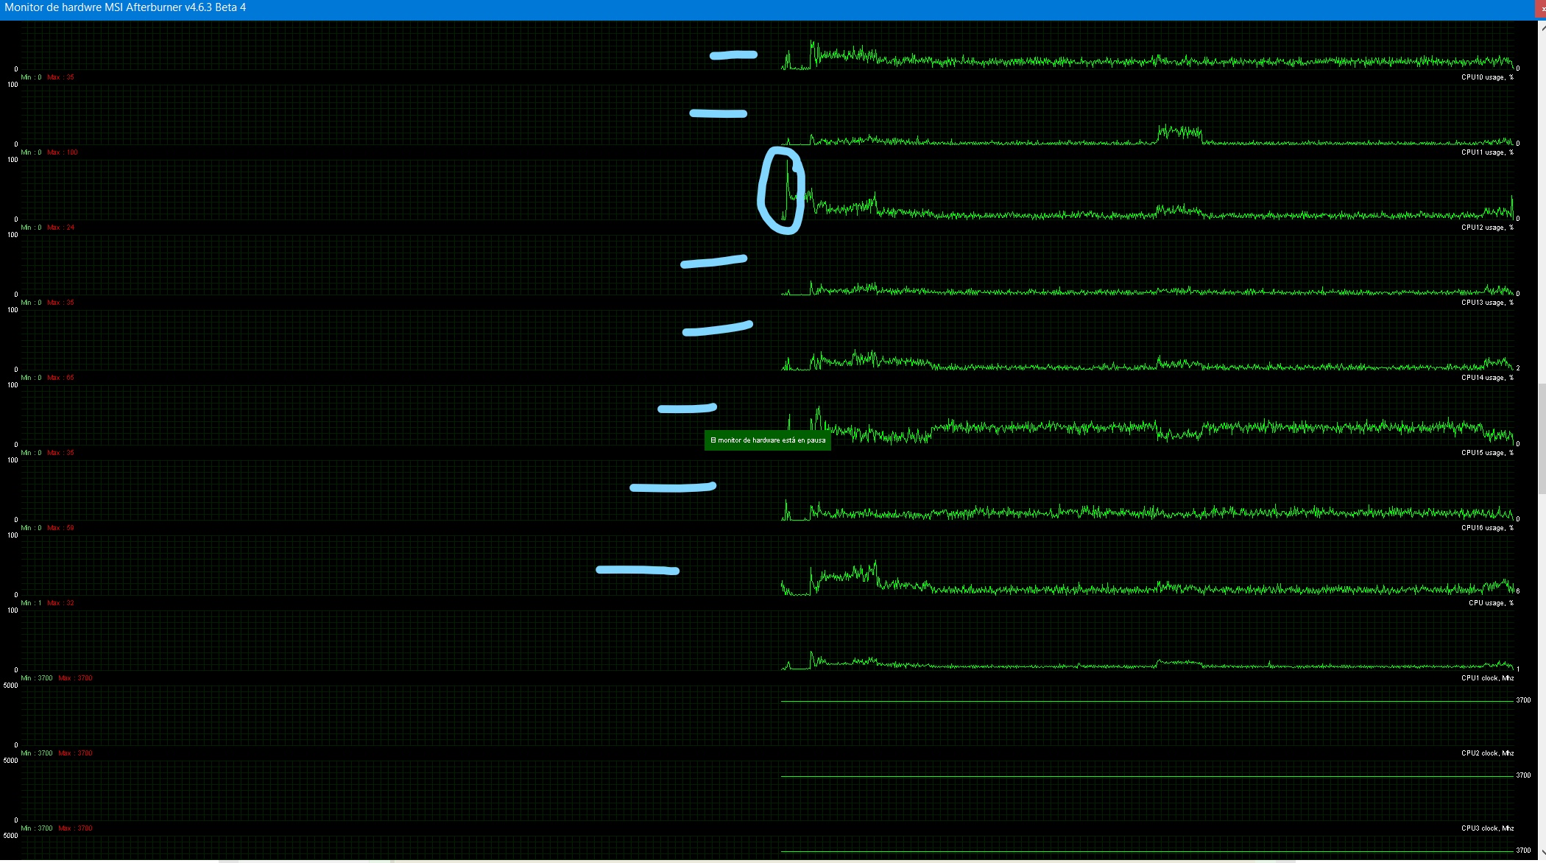
Task: Click the flat line in the CPU2 clock graph
Action: point(1147,776)
